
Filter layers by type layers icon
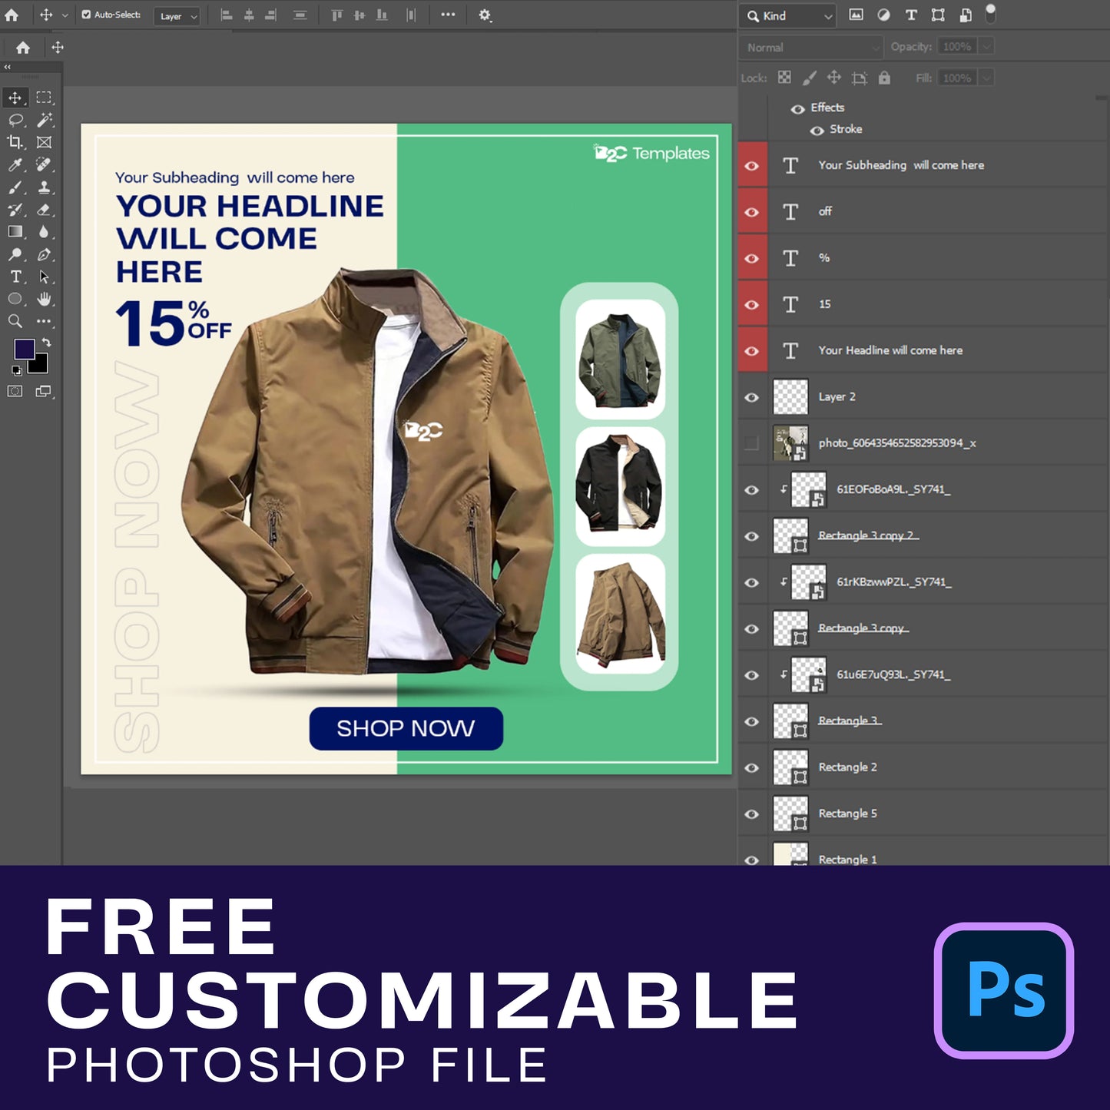tap(911, 15)
